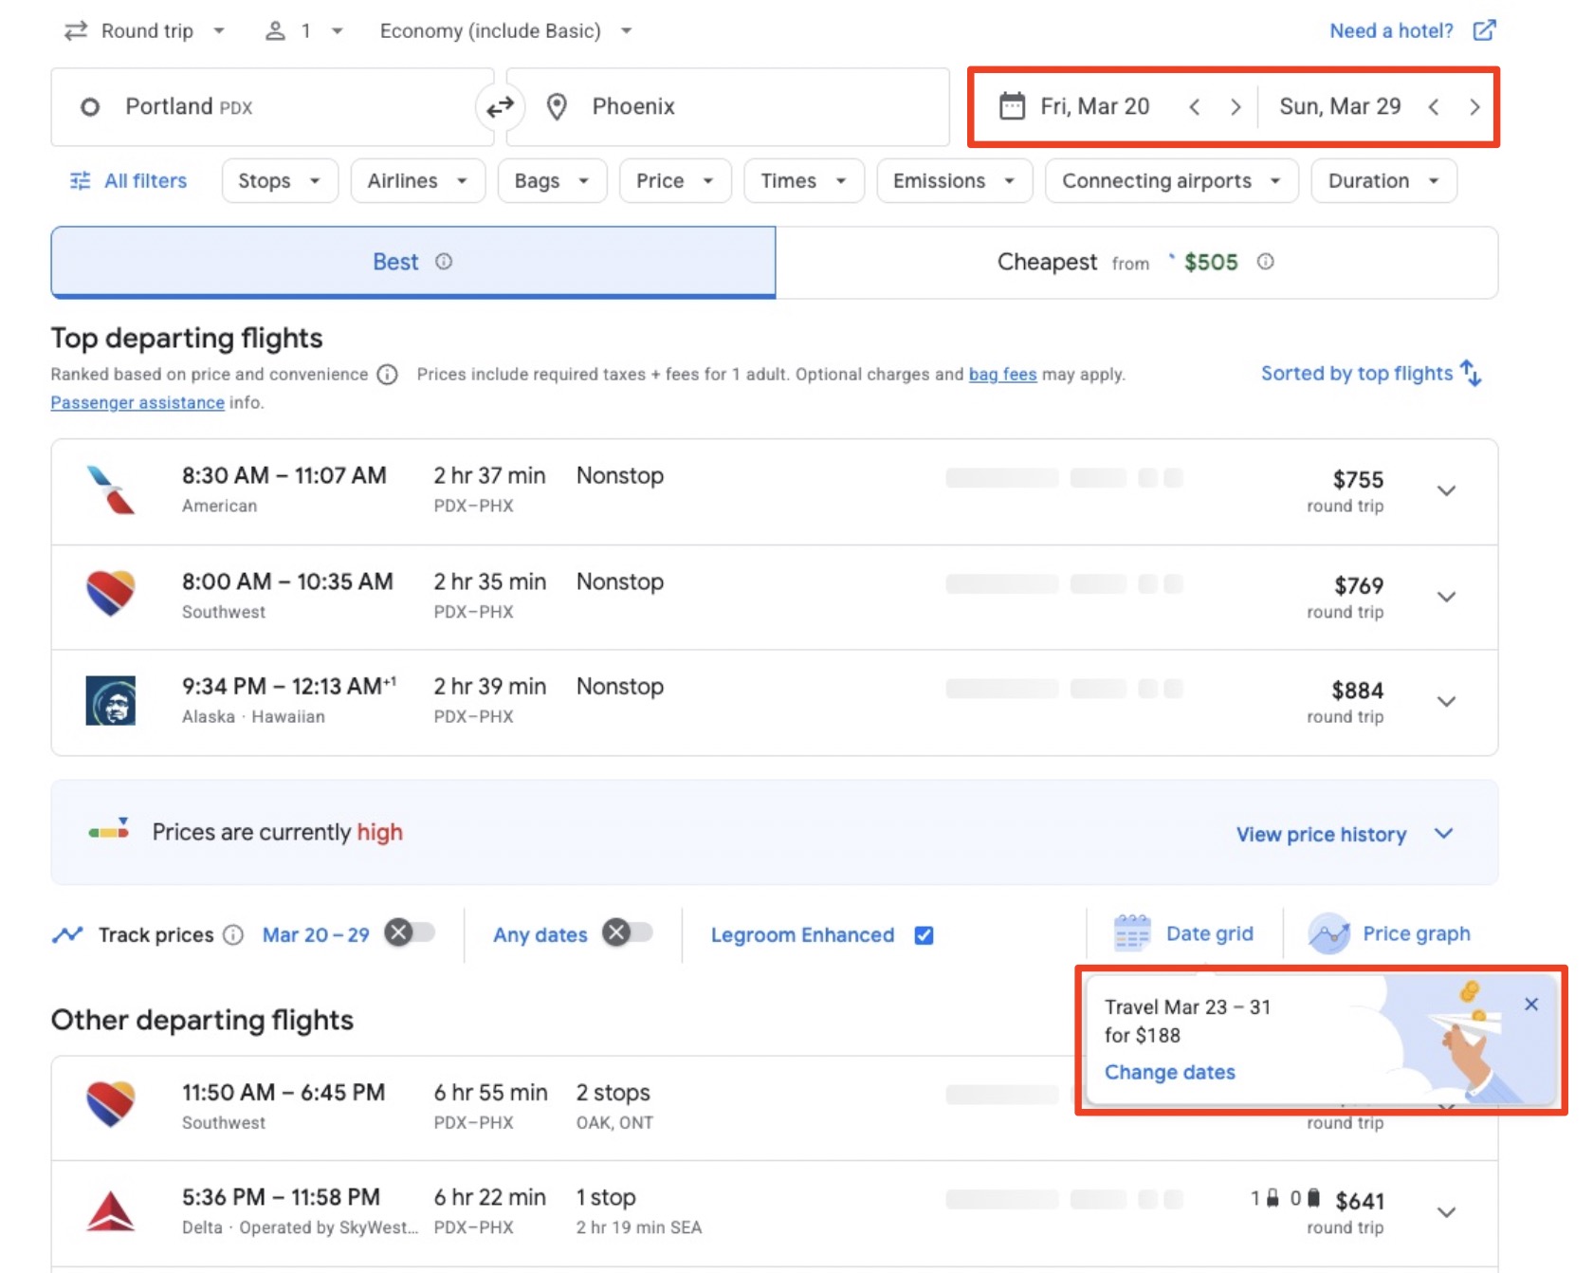The height and width of the screenshot is (1273, 1593).
Task: Open the Passenger assistance link
Action: pyautogui.click(x=137, y=402)
